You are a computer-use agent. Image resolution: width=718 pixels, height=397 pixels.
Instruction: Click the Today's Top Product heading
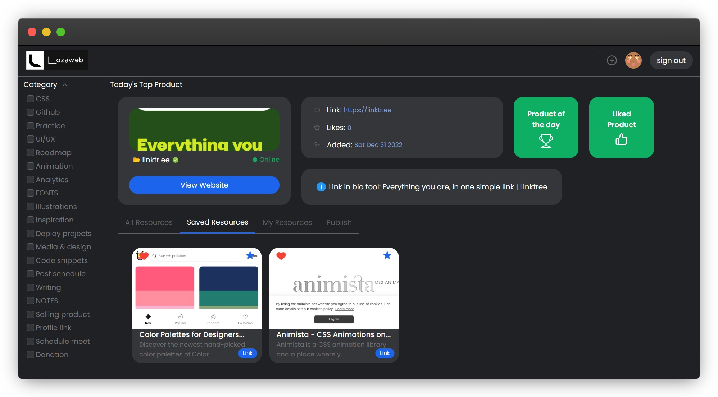point(146,84)
